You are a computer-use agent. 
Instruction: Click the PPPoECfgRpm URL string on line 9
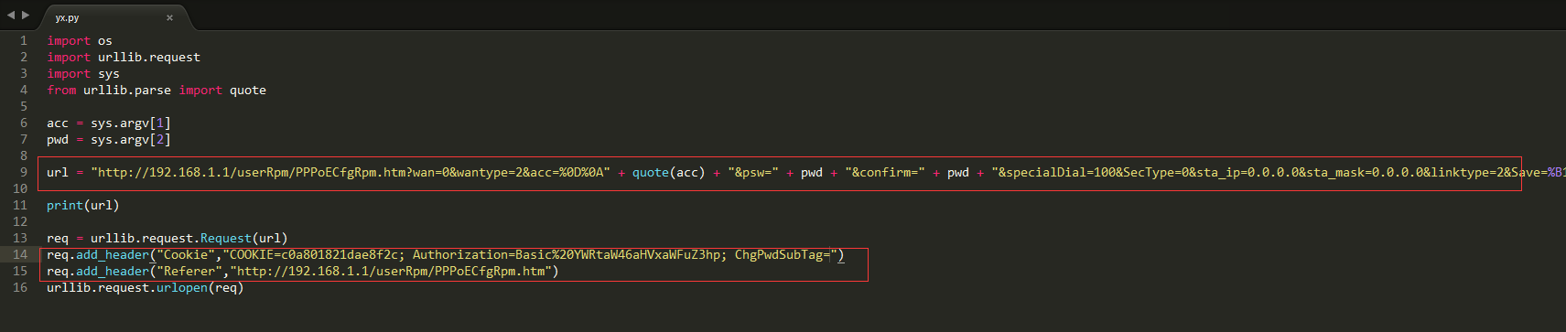(x=351, y=172)
